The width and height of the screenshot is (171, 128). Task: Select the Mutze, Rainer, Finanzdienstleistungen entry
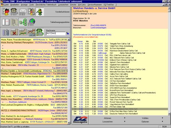pyautogui.click(x=34, y=40)
